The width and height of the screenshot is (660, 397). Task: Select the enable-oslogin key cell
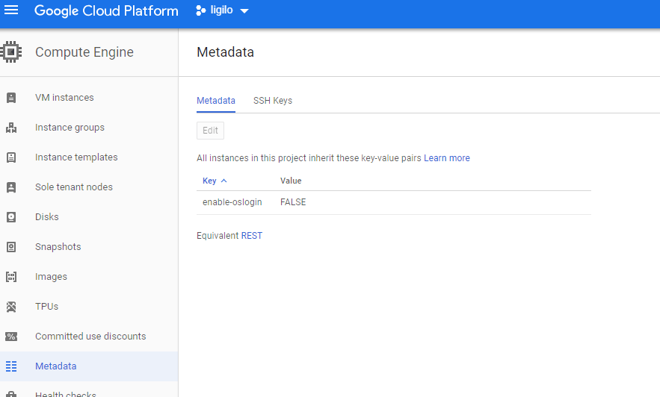pos(232,202)
